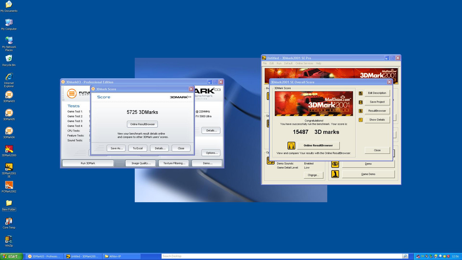
Task: Open My Documents desktop icon
Action: (9, 6)
